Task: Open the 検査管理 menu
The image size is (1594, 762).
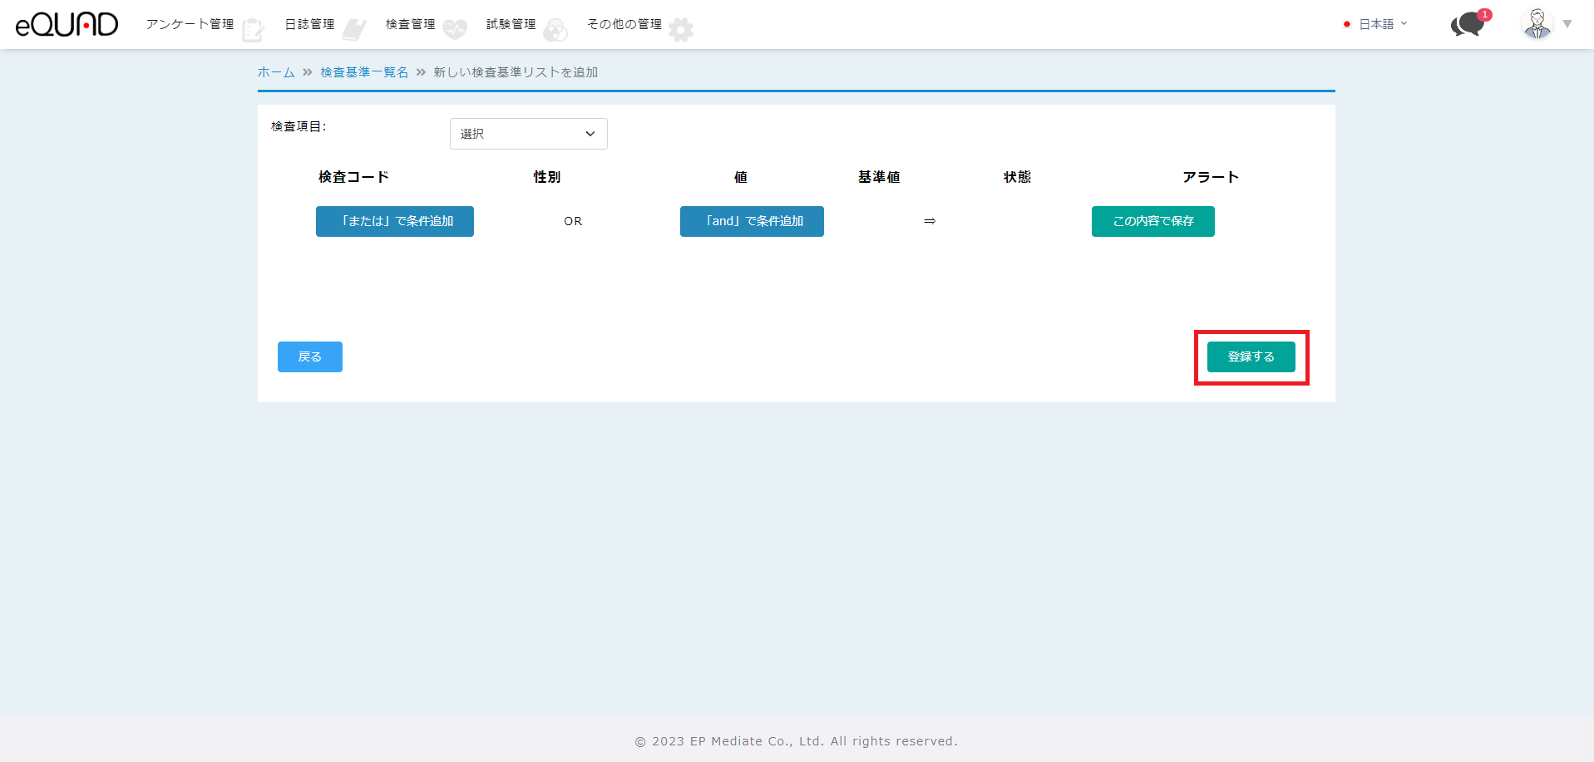Action: [410, 25]
